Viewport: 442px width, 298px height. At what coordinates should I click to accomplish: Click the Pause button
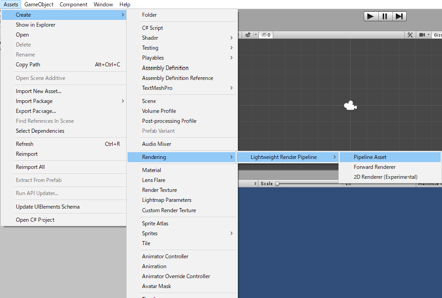385,16
